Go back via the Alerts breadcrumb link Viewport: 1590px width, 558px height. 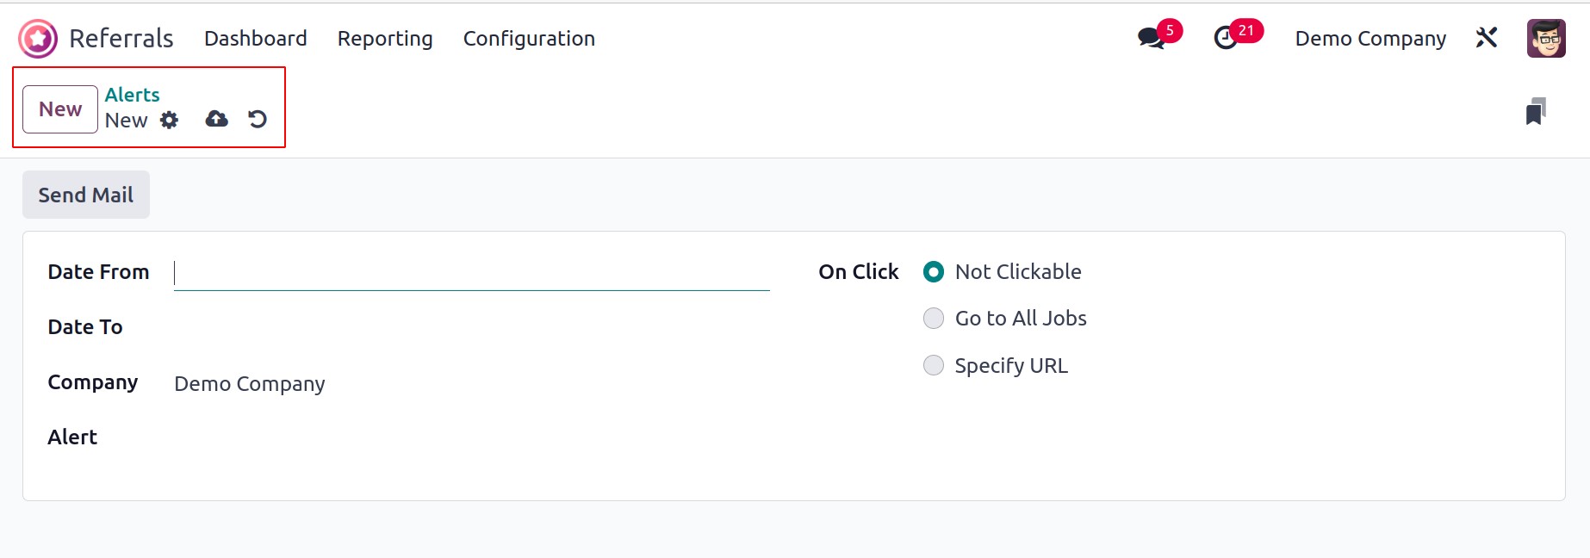pyautogui.click(x=133, y=95)
